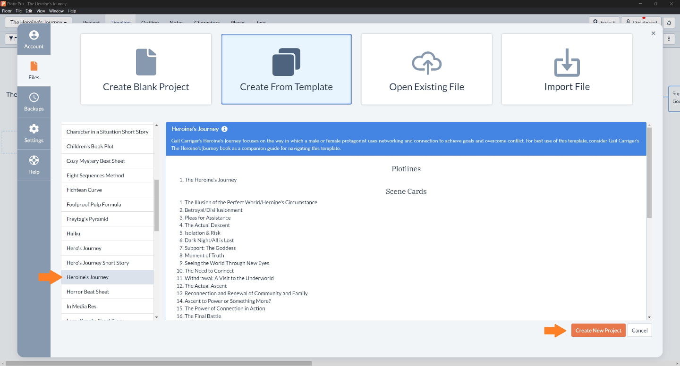The height and width of the screenshot is (366, 680).
Task: Click 'Ascent to Power or Something More?' text
Action: pos(228,301)
